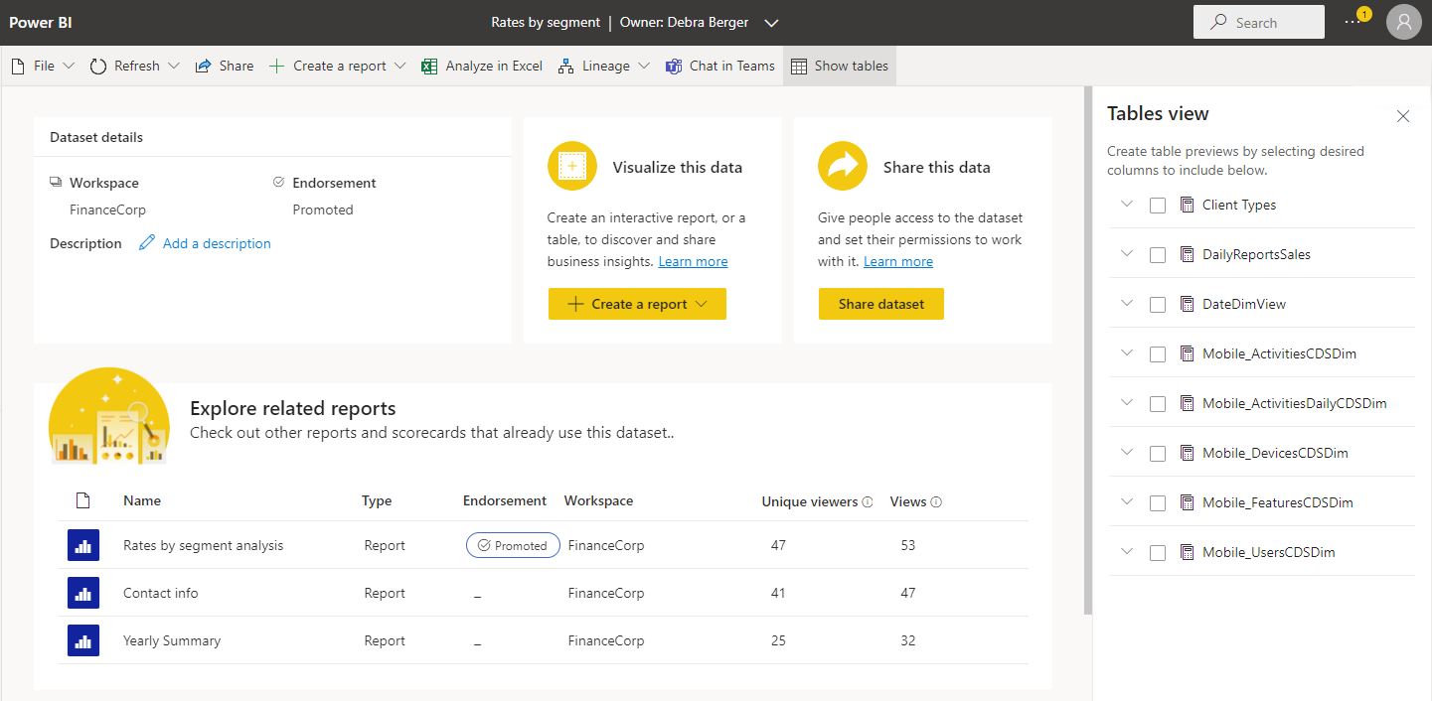Open the Yearly Summary report name

pos(172,640)
